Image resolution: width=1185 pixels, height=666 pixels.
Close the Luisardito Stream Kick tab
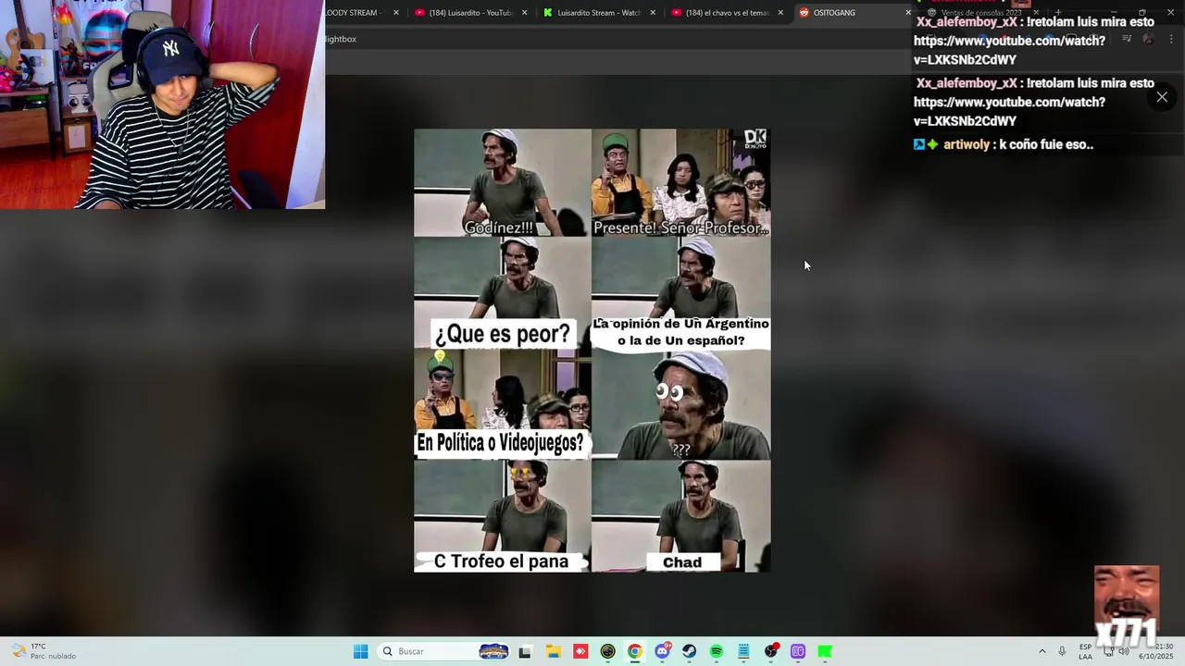point(653,13)
